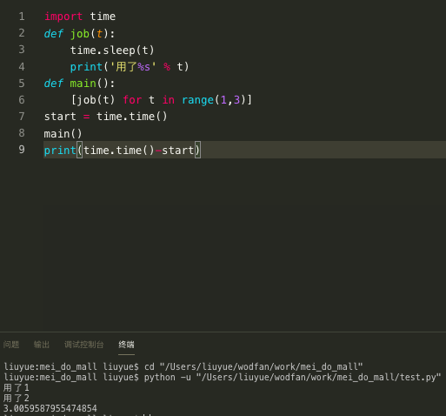This screenshot has width=446, height=416.
Task: Click the '用了%s' string on line 4
Action: [133, 67]
